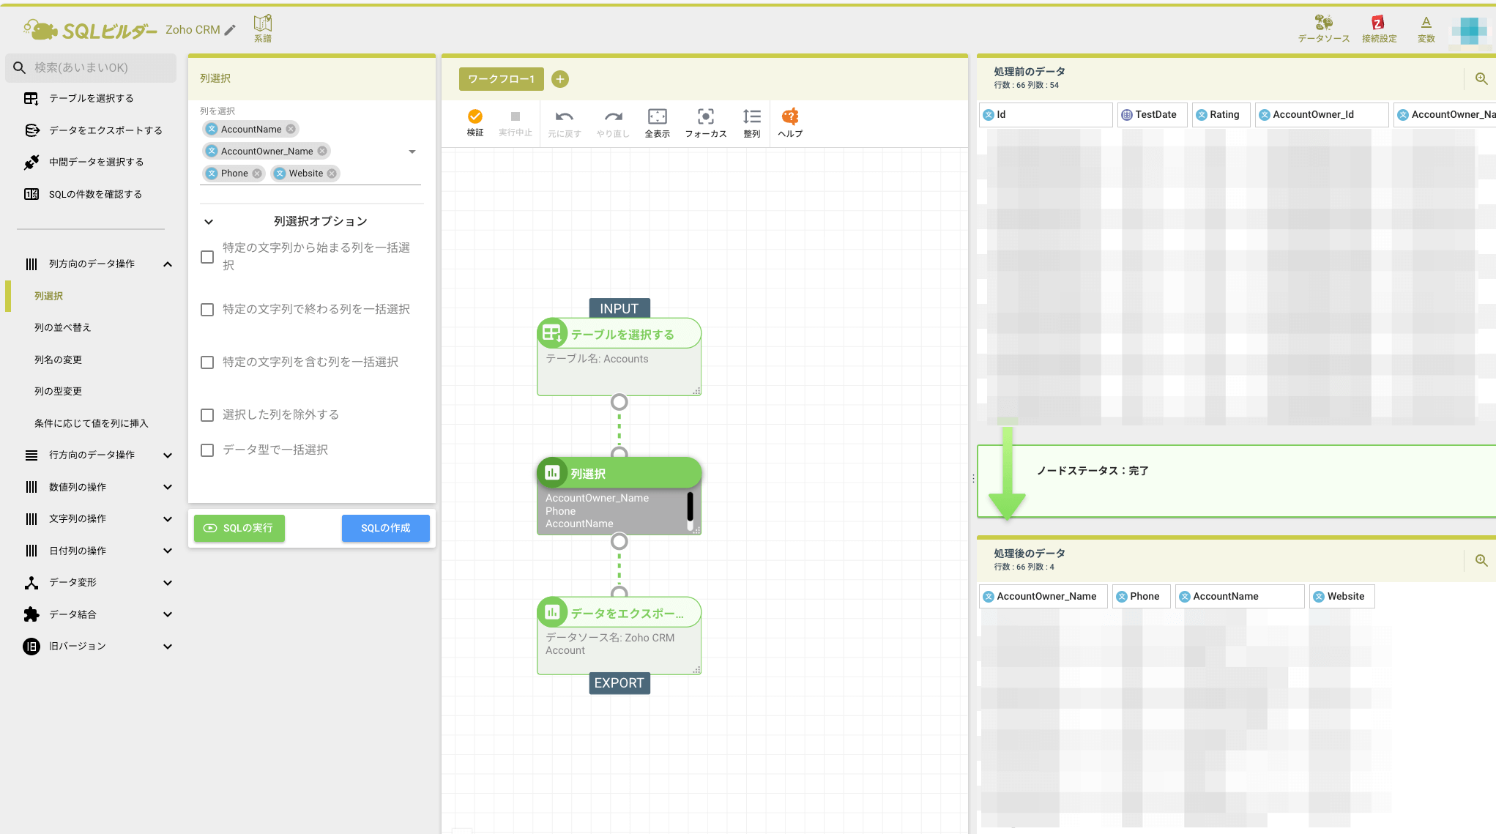Check データ型で一括選択 option
The image size is (1496, 834).
207,450
